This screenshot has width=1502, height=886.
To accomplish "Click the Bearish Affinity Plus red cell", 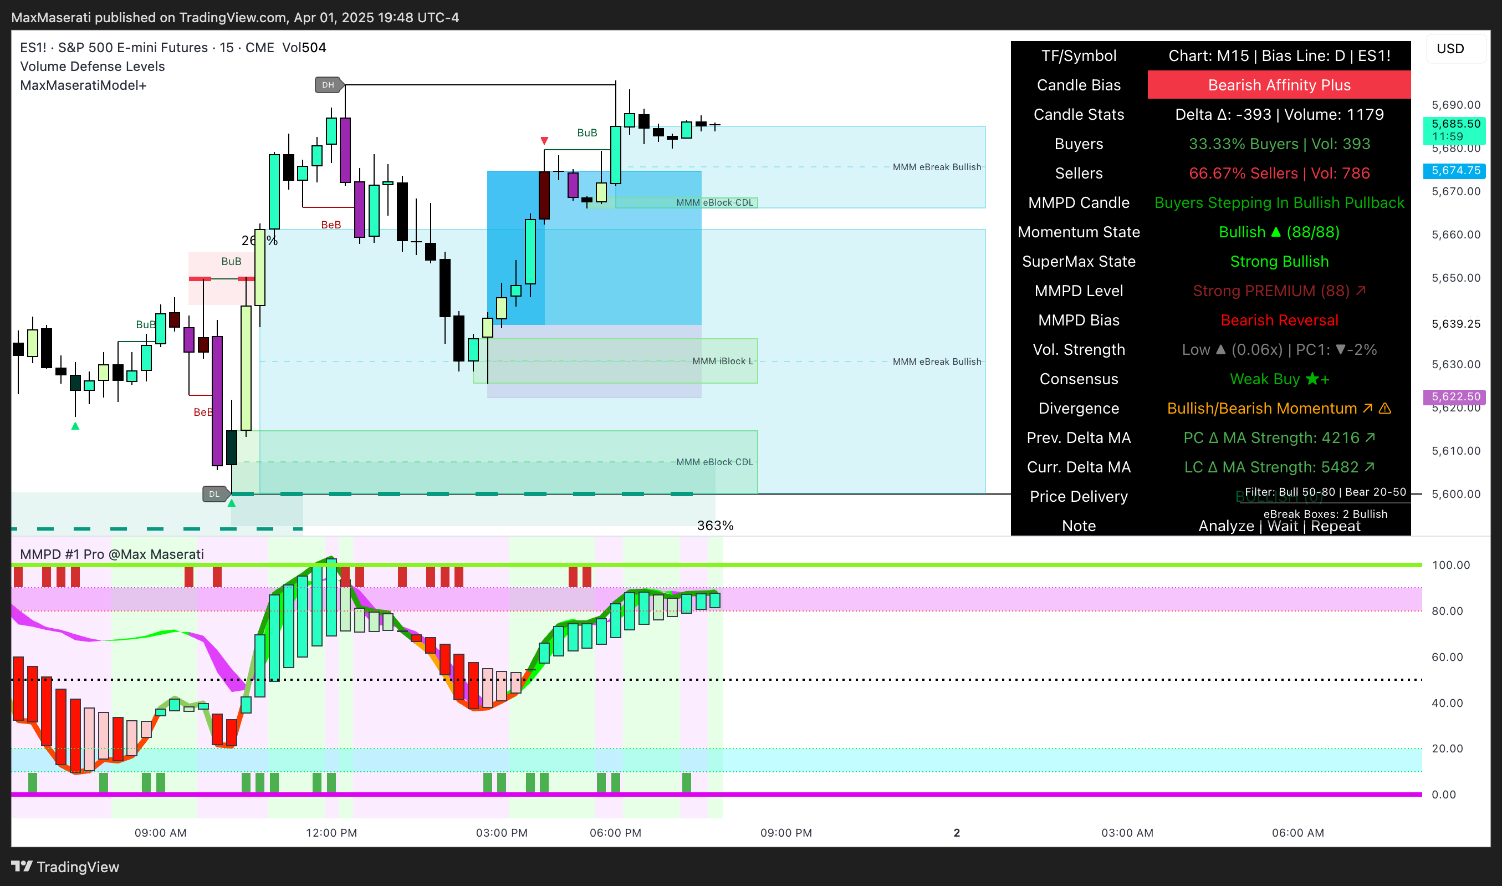I will (1279, 85).
